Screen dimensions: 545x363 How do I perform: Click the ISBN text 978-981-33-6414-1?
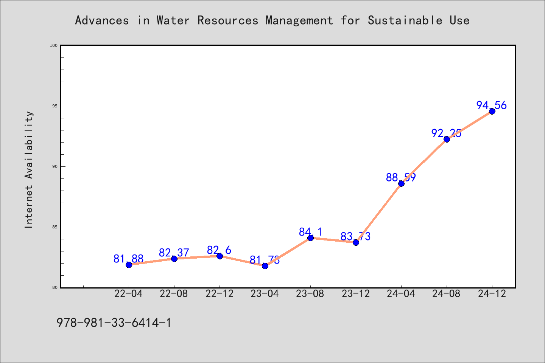click(x=114, y=323)
